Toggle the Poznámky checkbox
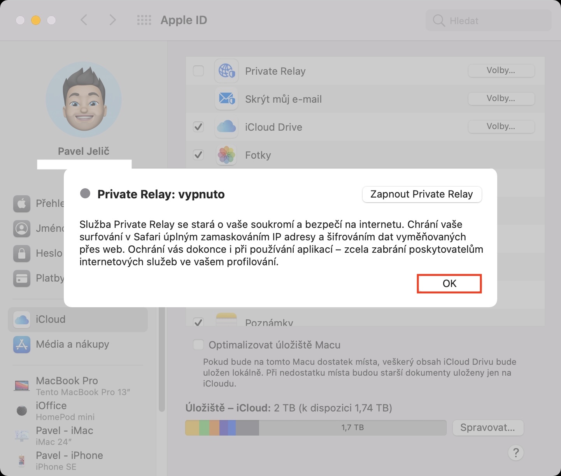Screen dimensions: 561x476 tap(198, 322)
